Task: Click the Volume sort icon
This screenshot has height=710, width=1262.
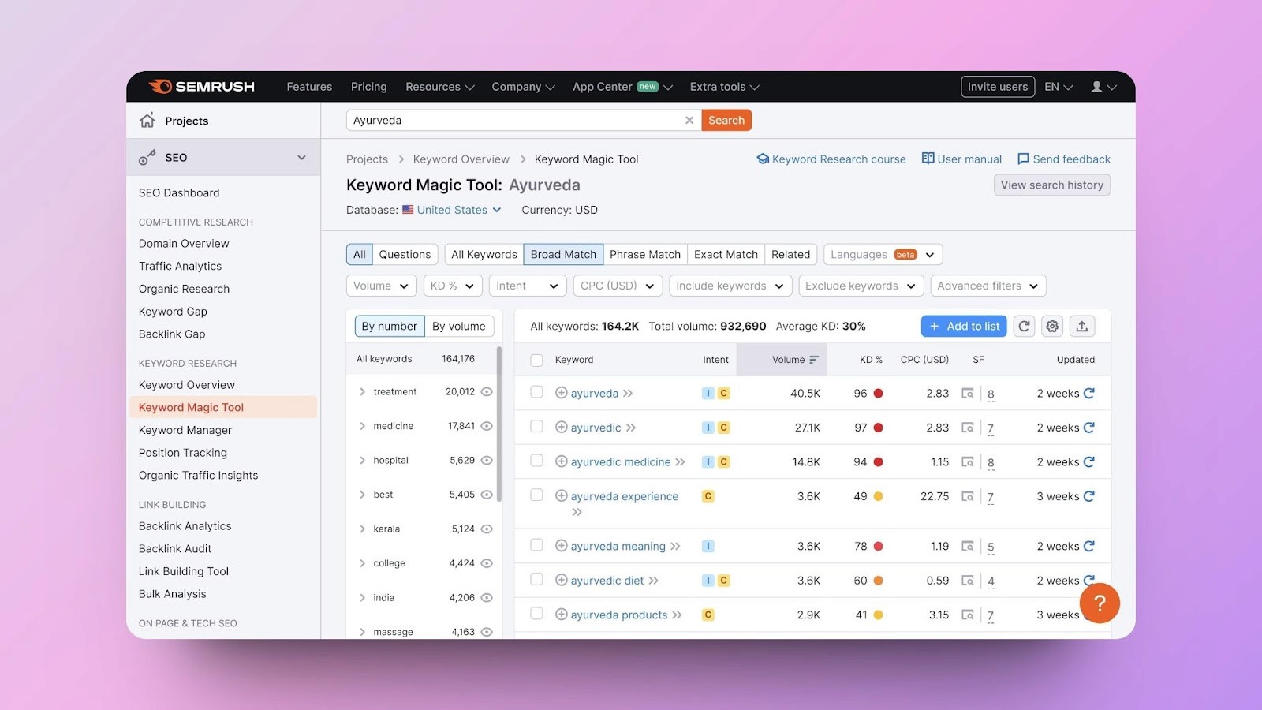Action: pyautogui.click(x=814, y=360)
